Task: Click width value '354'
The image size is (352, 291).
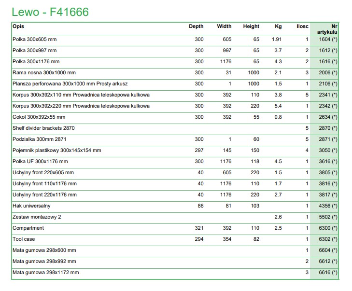Action: point(227,239)
